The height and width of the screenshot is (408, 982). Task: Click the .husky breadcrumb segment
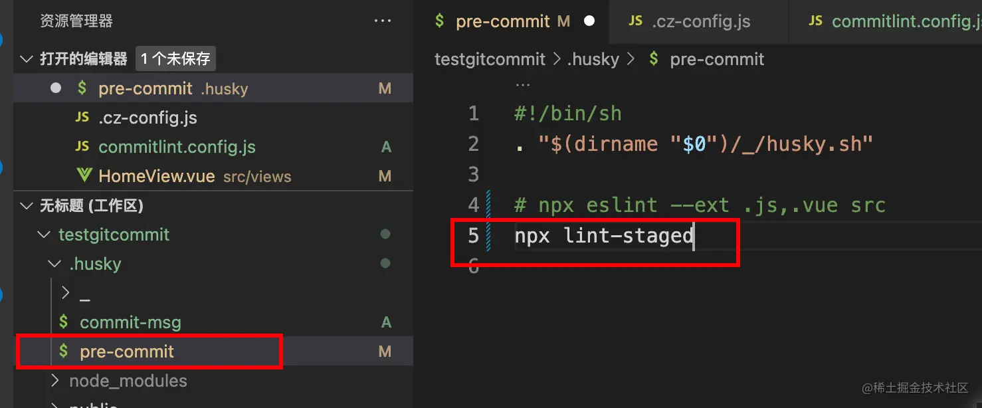click(x=593, y=59)
